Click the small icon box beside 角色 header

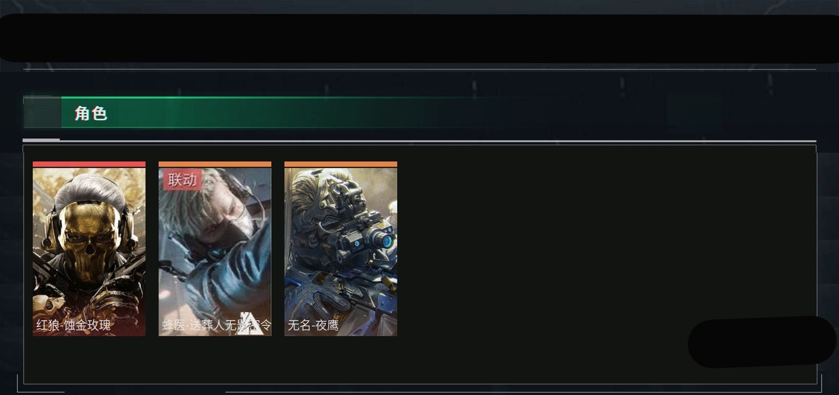click(x=42, y=113)
